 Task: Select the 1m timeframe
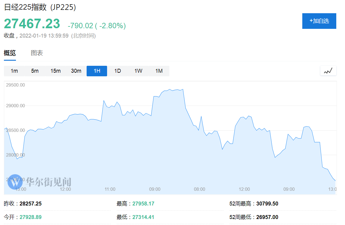pos(14,71)
